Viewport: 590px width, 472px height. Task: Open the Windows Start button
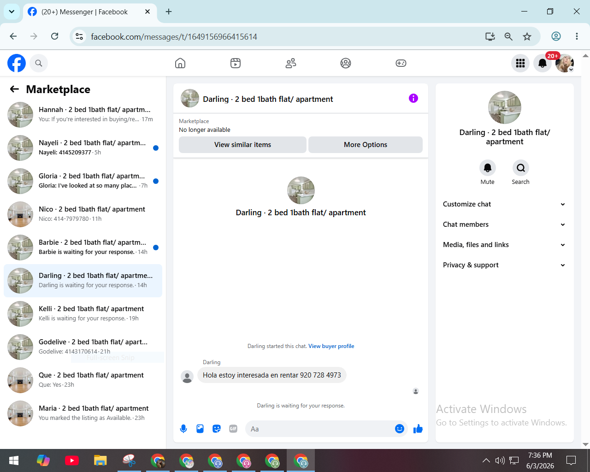click(14, 460)
